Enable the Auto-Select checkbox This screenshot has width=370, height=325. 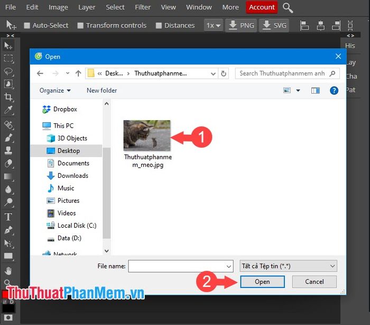coord(27,25)
